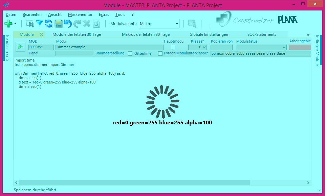The image size is (325, 196).
Task: Click the MOD field containing 009CW9
Action: (x=41, y=47)
